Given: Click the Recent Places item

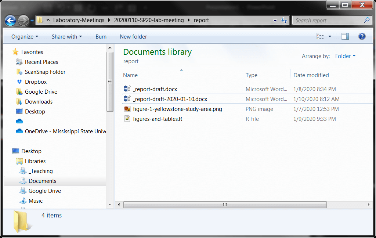Looking at the screenshot, I should (x=41, y=62).
